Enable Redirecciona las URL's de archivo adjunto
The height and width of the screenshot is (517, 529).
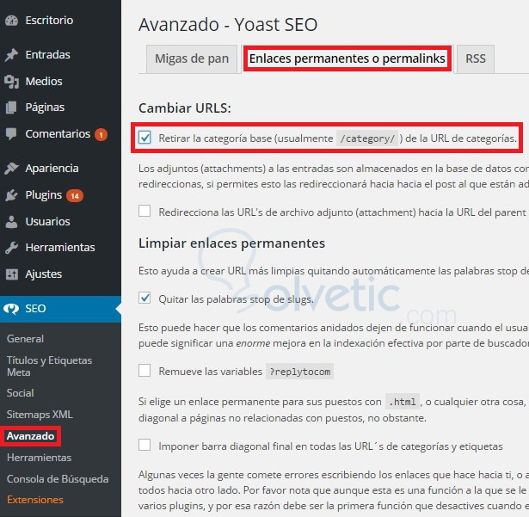point(145,211)
